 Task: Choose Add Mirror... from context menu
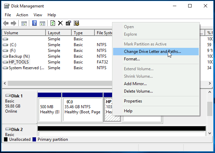click(x=156, y=84)
